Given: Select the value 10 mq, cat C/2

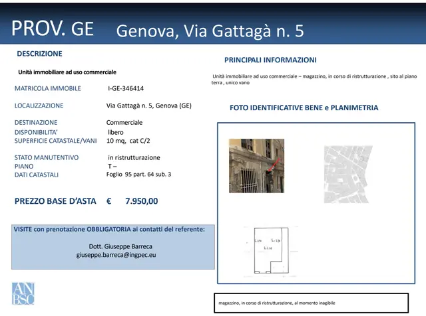Looking at the screenshot, I should coord(128,141).
